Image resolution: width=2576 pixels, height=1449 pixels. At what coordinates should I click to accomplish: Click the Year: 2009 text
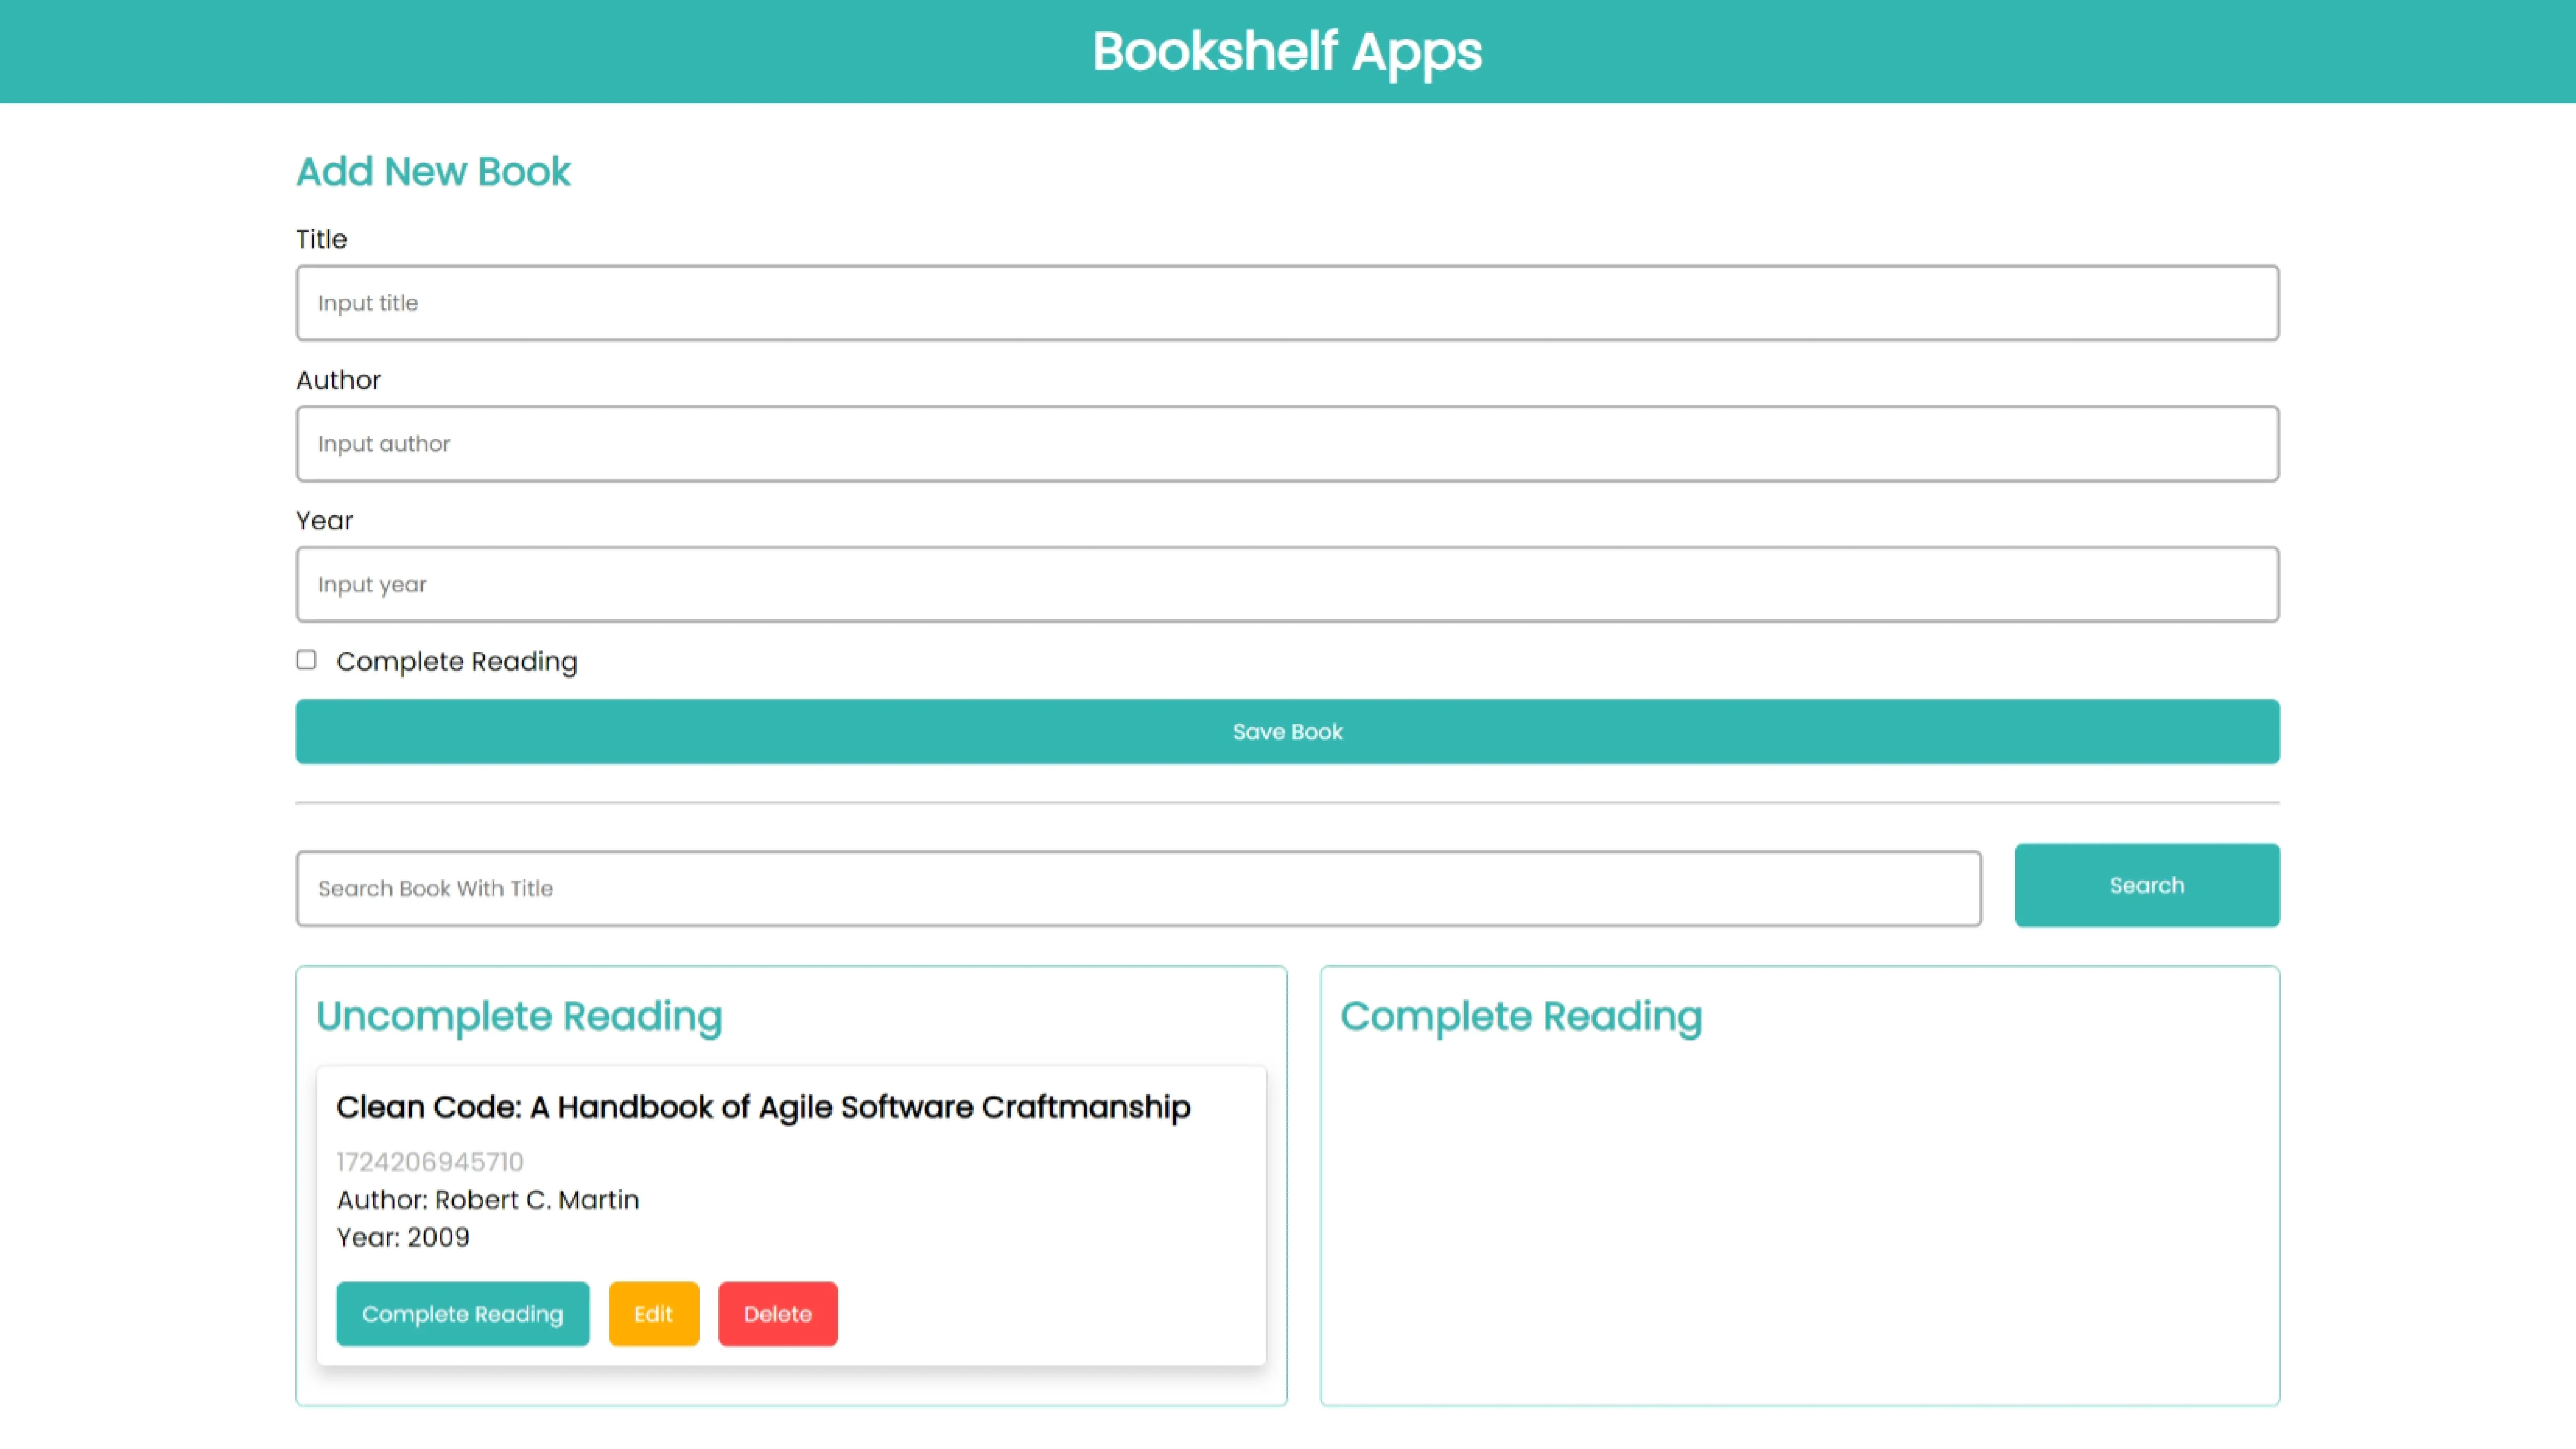(x=403, y=1238)
